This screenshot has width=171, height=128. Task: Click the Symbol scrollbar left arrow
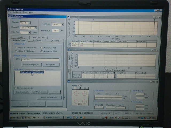[73, 88]
